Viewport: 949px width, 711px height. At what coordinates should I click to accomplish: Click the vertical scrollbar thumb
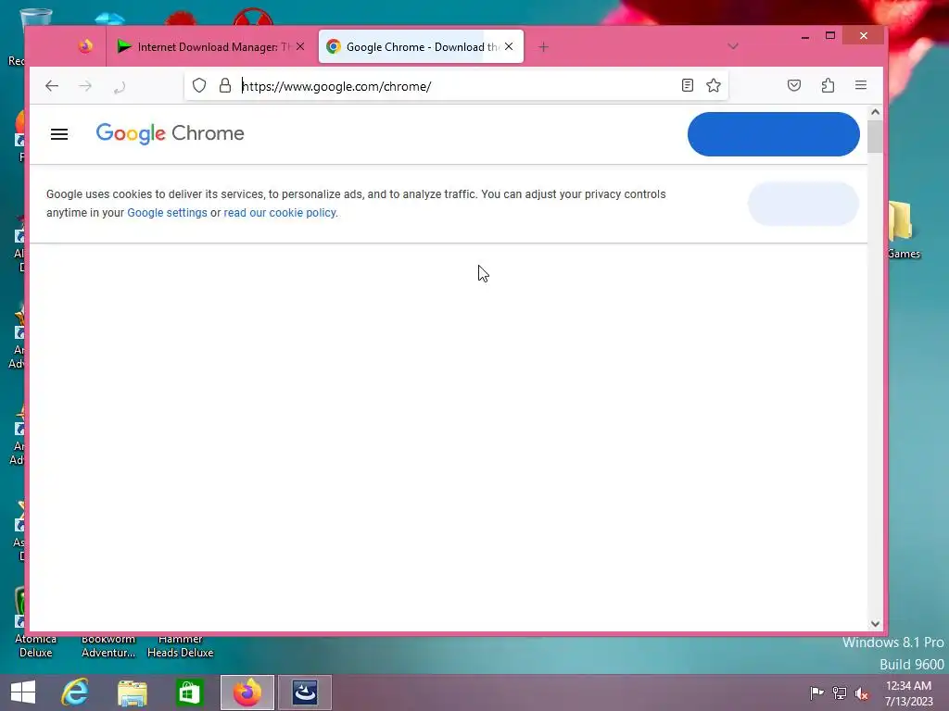point(875,137)
